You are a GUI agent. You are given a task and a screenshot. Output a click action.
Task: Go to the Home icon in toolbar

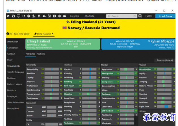(8, 16)
